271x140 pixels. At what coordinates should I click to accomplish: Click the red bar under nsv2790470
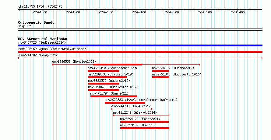coord(104,90)
